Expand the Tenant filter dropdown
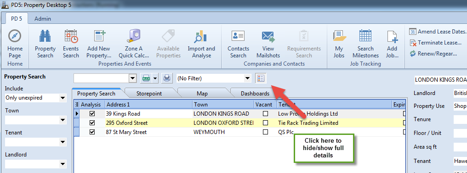The image size is (467, 173). 63,142
